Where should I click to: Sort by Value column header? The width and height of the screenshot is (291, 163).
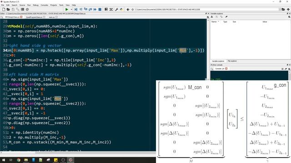[265, 22]
